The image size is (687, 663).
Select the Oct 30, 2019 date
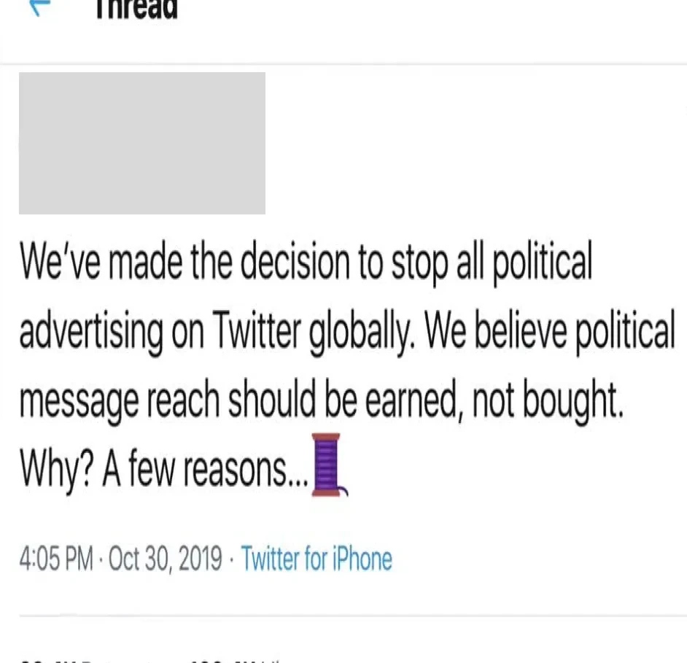coord(165,559)
